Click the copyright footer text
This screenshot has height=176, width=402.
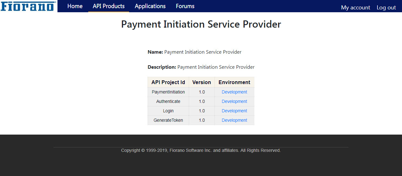click(201, 151)
